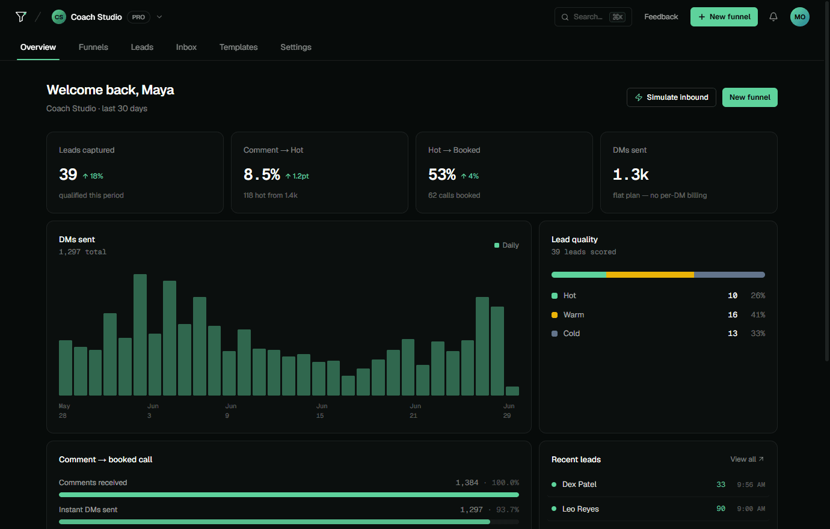This screenshot has width=830, height=529.
Task: Click the status dot next to Dex Patel
Action: pos(554,485)
